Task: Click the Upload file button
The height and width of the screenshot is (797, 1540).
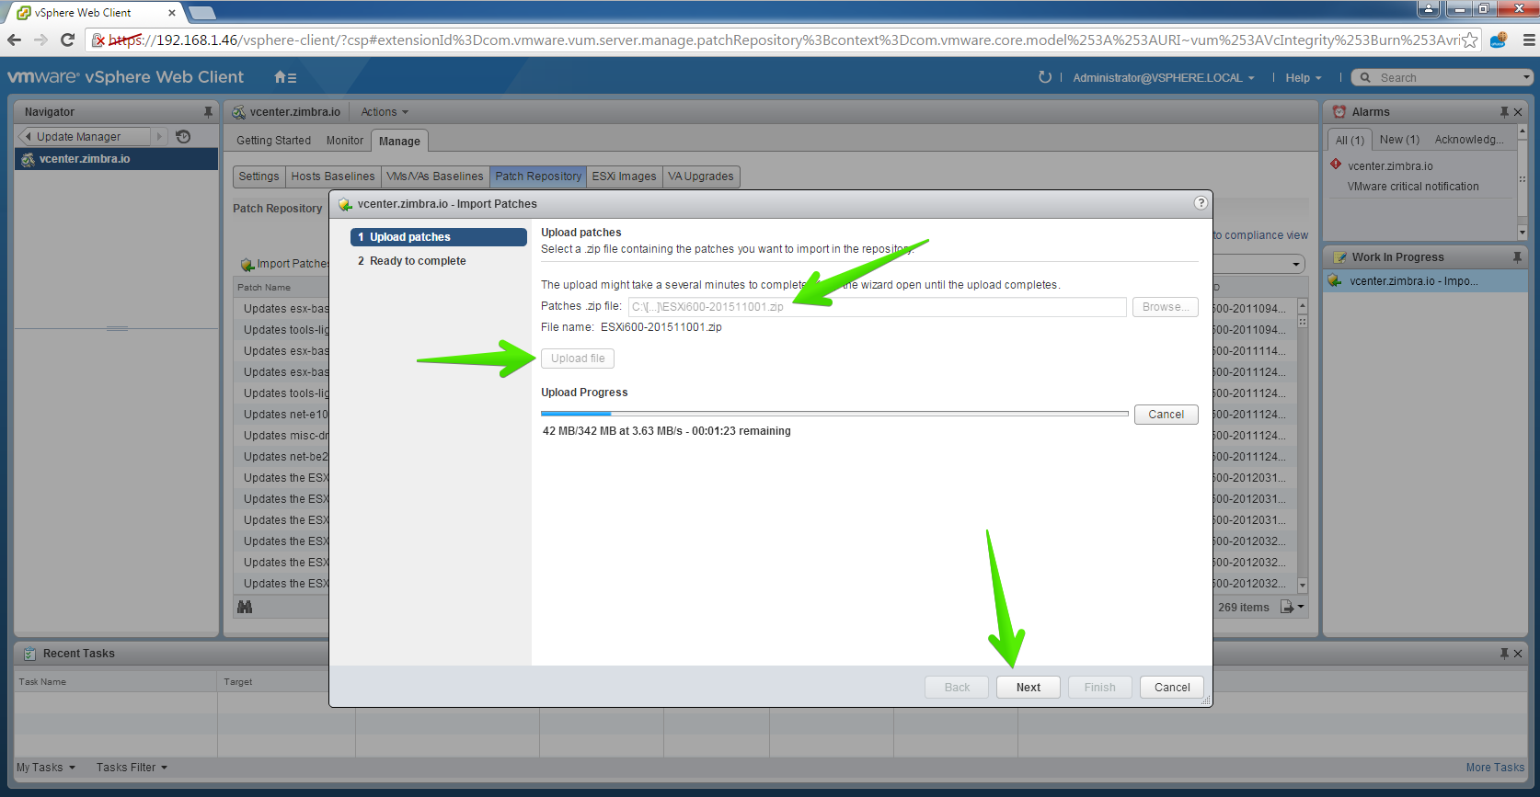Action: (x=578, y=359)
